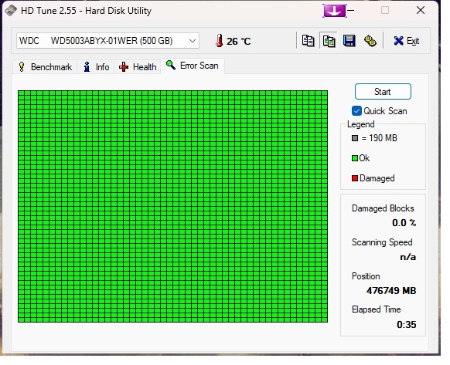The image size is (450, 365).
Task: Switch to the Benchmark tab
Action: (45, 67)
